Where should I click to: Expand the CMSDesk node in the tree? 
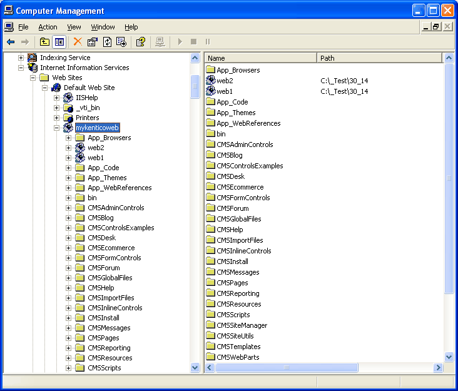(69, 238)
